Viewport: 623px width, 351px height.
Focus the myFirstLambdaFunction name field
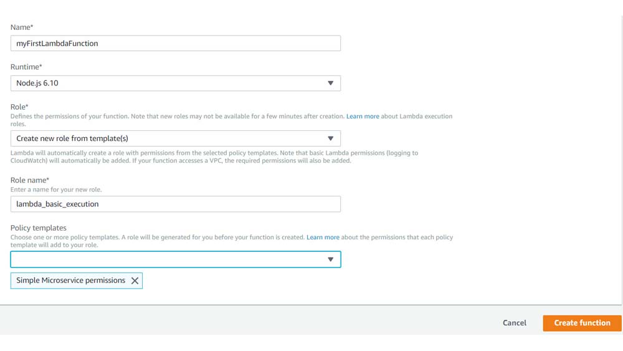[176, 43]
